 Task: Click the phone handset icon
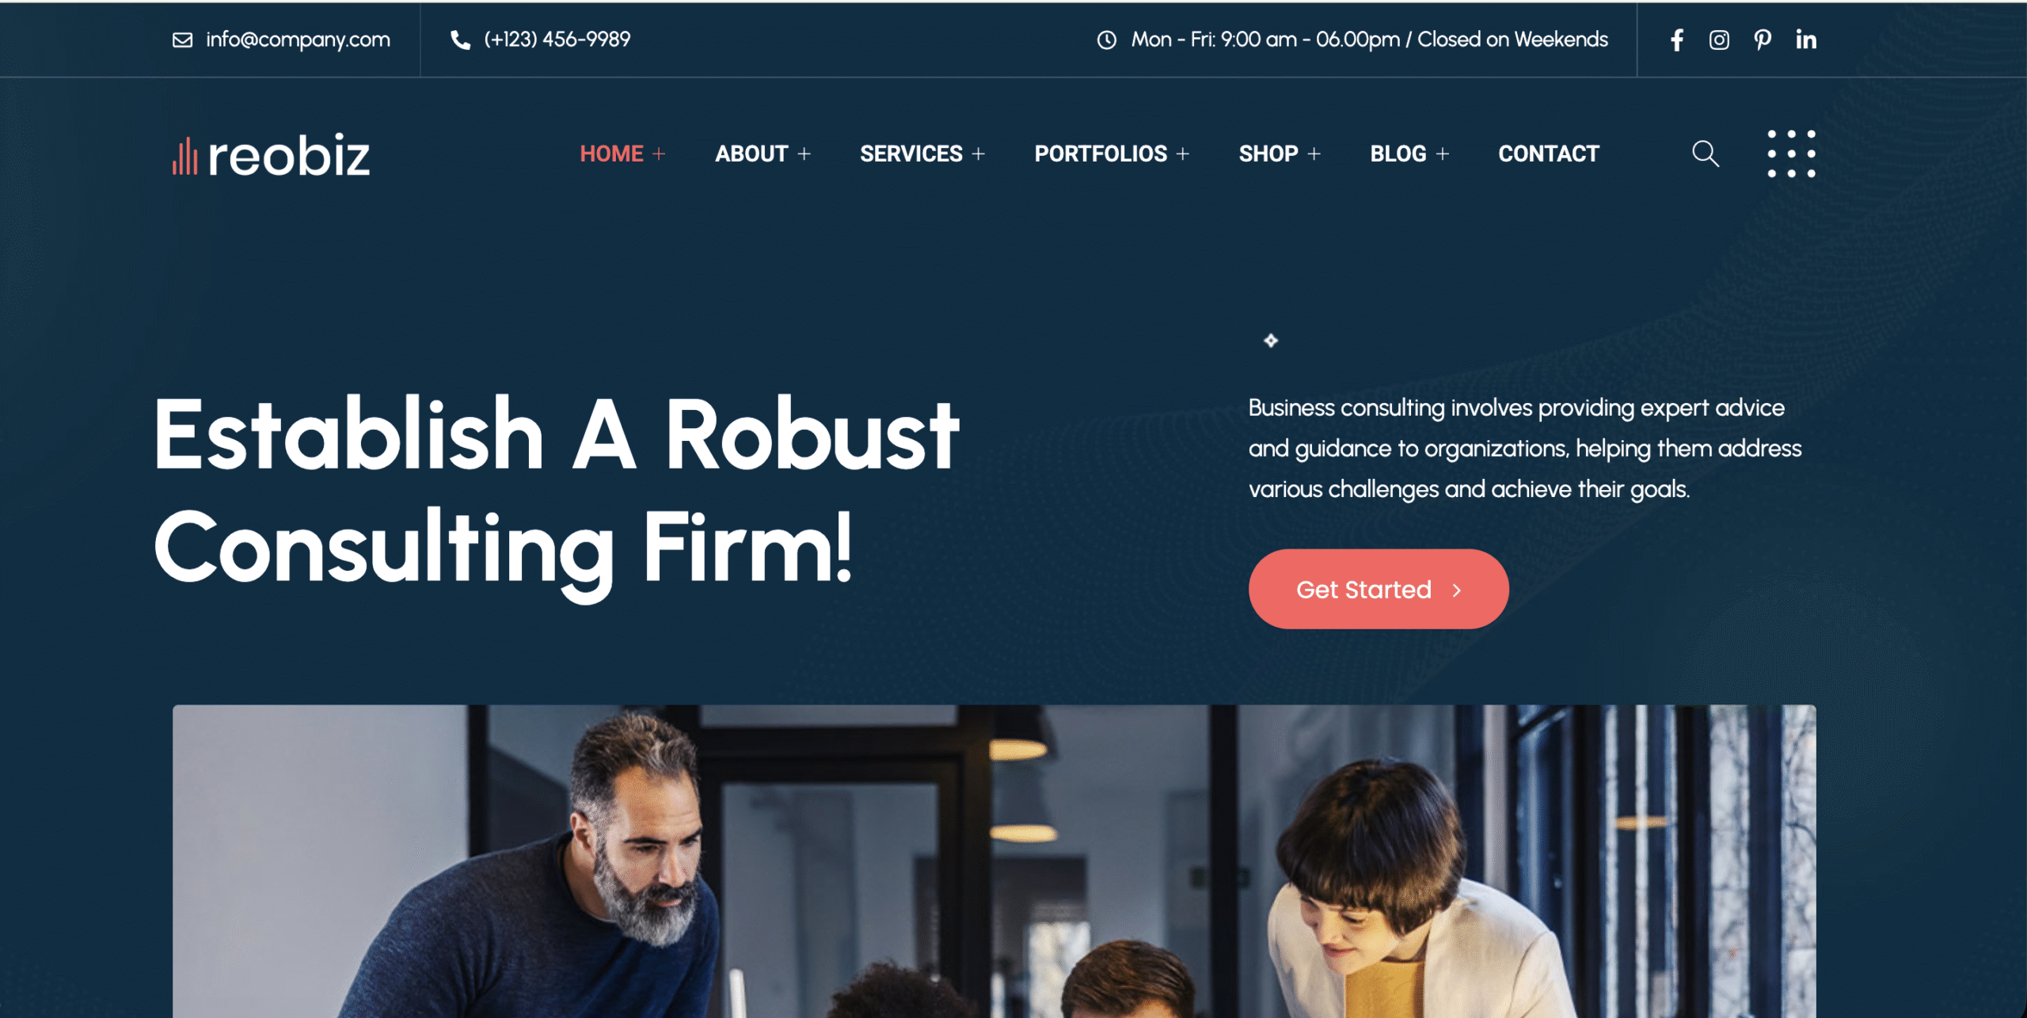click(x=460, y=40)
